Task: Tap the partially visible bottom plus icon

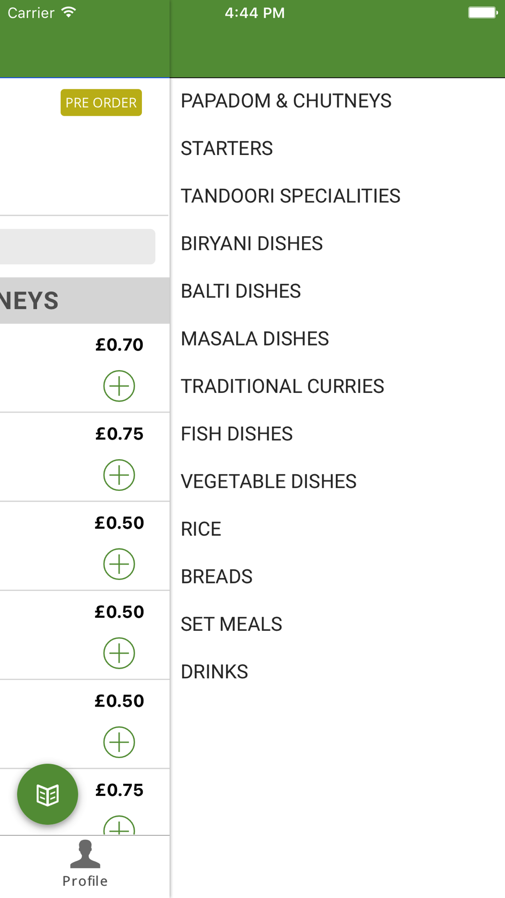Action: click(x=119, y=825)
